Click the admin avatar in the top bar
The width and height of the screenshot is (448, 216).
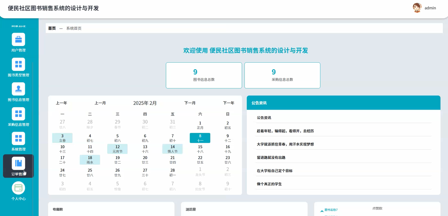click(x=417, y=8)
